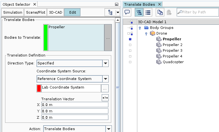Screen dimensions: 219x132
Task: Click ellipsis button for Bodies to Translate
Action: click(108, 37)
